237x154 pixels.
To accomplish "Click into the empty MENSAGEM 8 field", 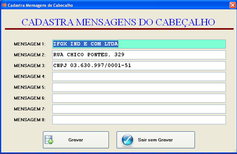I will tap(139, 120).
